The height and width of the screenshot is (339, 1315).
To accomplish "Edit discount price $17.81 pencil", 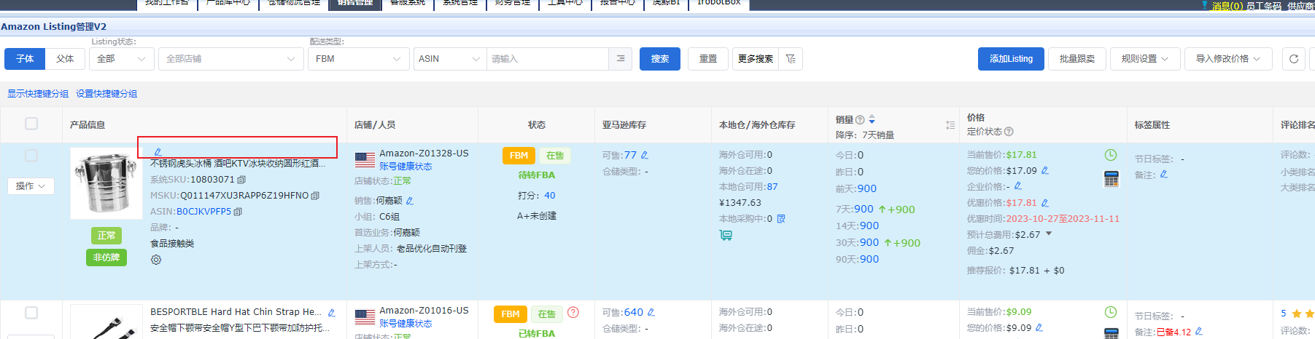I will click(x=1044, y=203).
